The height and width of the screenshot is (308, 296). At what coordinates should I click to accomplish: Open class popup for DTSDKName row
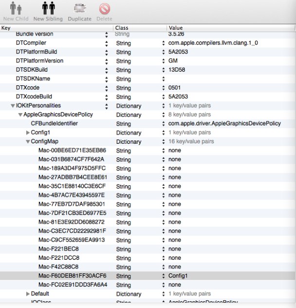click(x=163, y=79)
